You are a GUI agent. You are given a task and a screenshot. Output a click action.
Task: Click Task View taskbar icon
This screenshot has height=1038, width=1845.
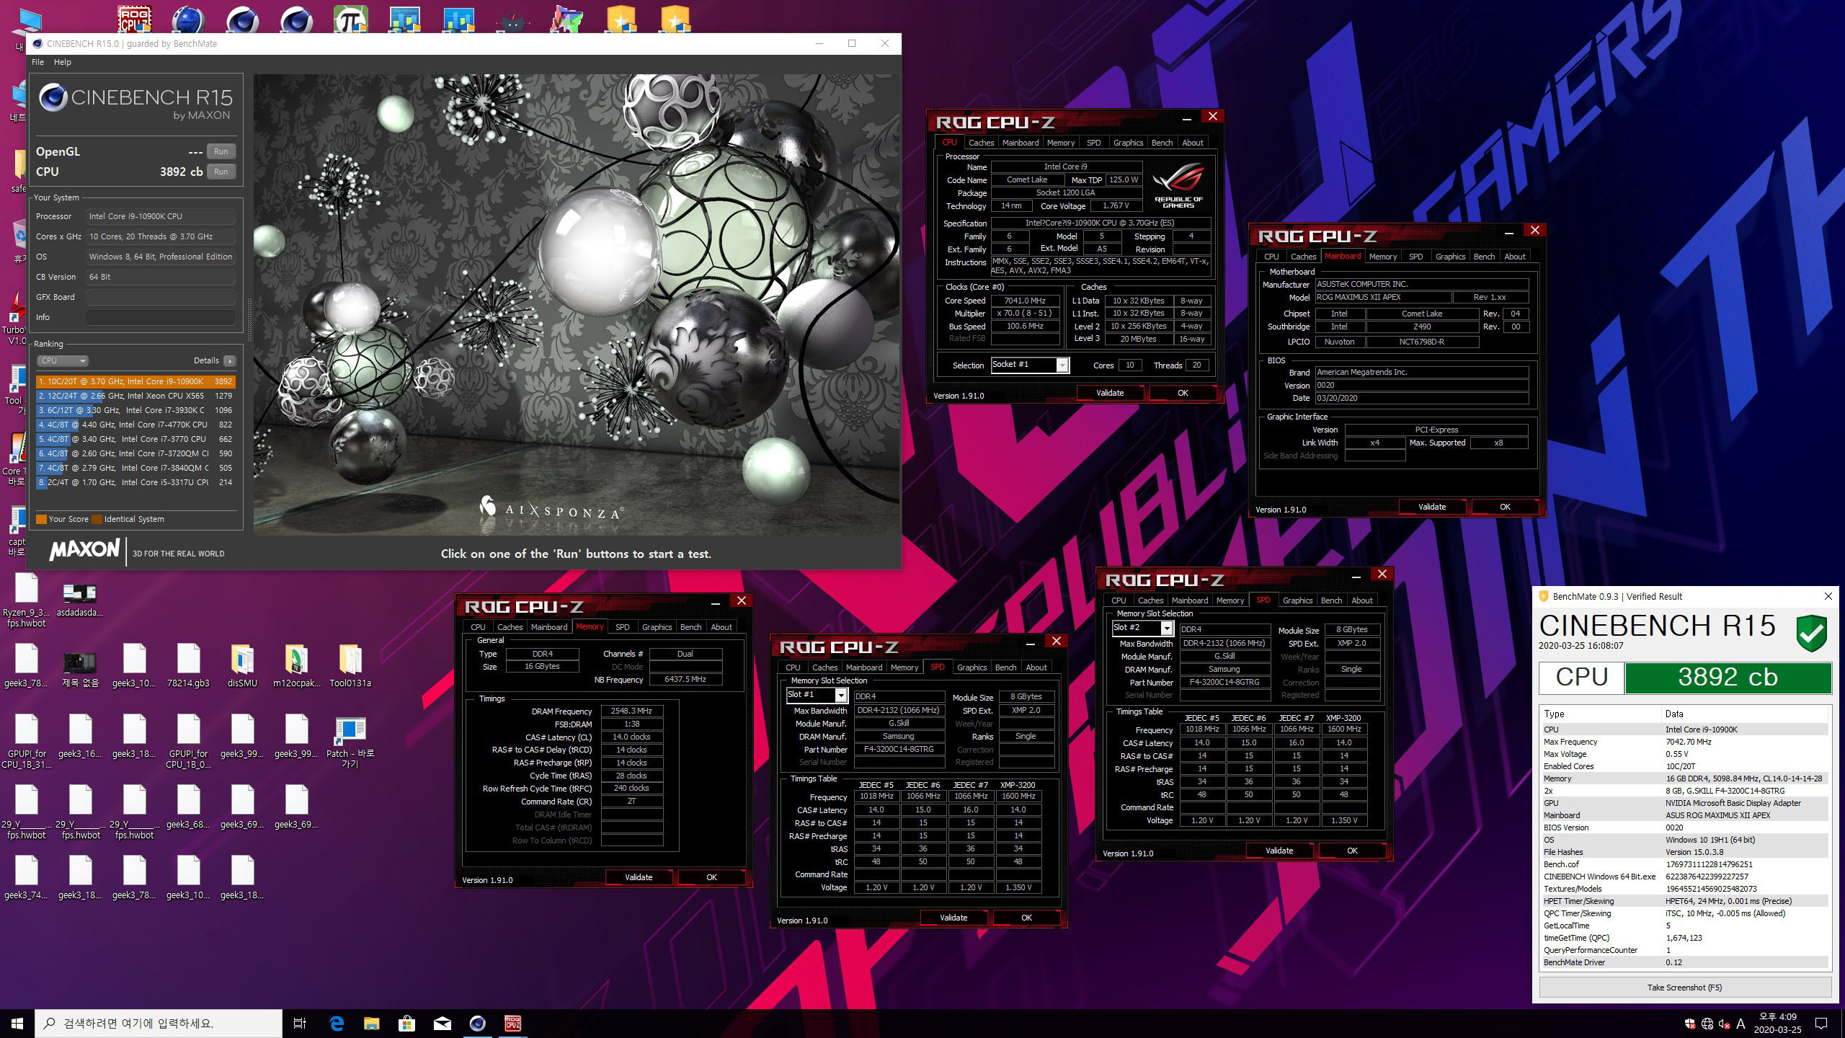(x=300, y=1023)
